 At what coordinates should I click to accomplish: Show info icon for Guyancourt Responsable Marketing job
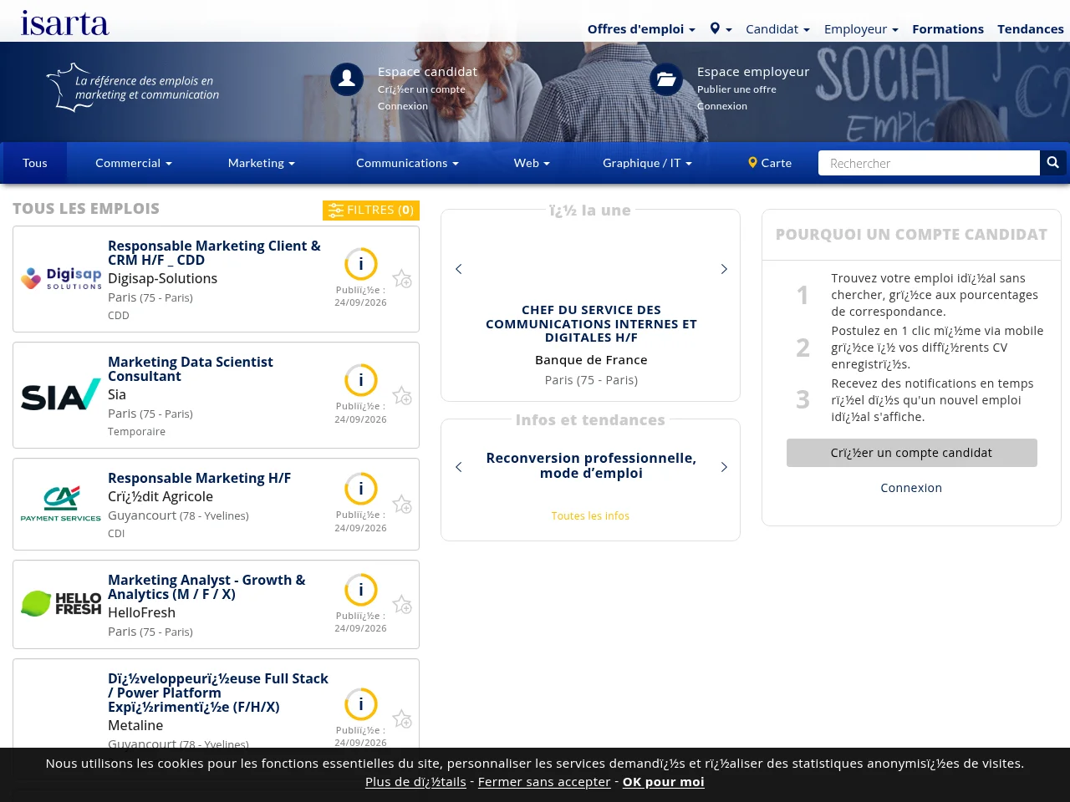(x=361, y=489)
